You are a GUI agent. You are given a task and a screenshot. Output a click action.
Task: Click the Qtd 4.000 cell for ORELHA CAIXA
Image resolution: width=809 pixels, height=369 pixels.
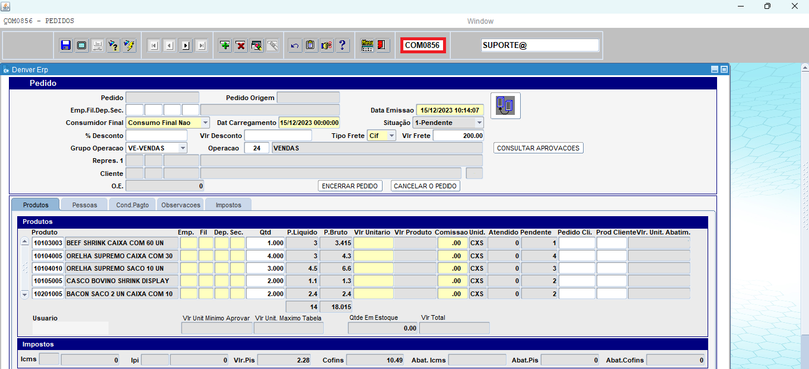[x=265, y=256]
